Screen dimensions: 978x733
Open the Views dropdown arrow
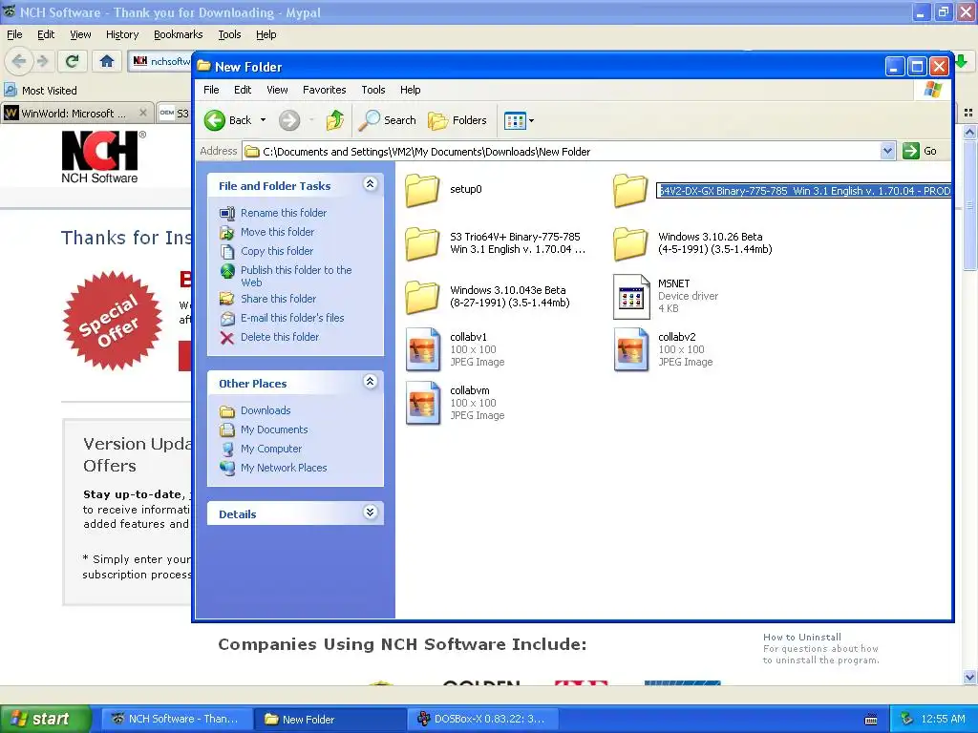point(531,120)
